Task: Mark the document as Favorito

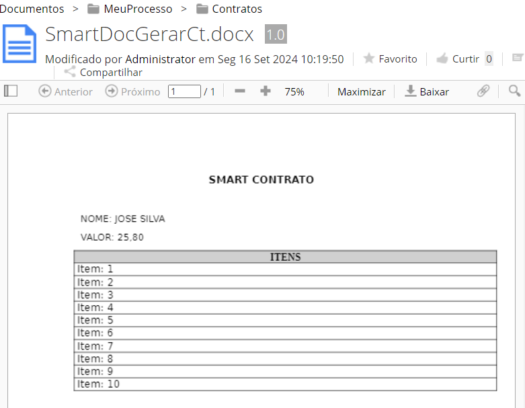Action: (x=390, y=59)
